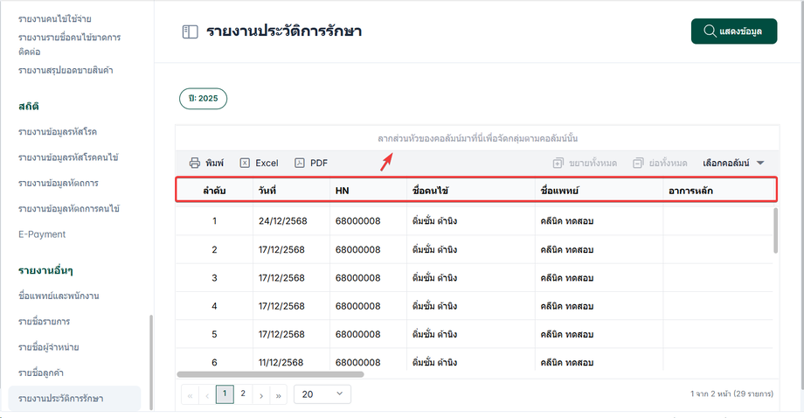Image resolution: width=804 pixels, height=418 pixels.
Task: Open the page size dropdown showing 20
Action: (x=322, y=394)
